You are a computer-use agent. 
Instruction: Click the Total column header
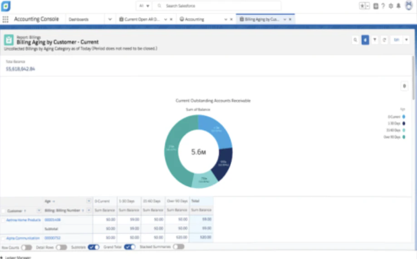click(x=201, y=201)
